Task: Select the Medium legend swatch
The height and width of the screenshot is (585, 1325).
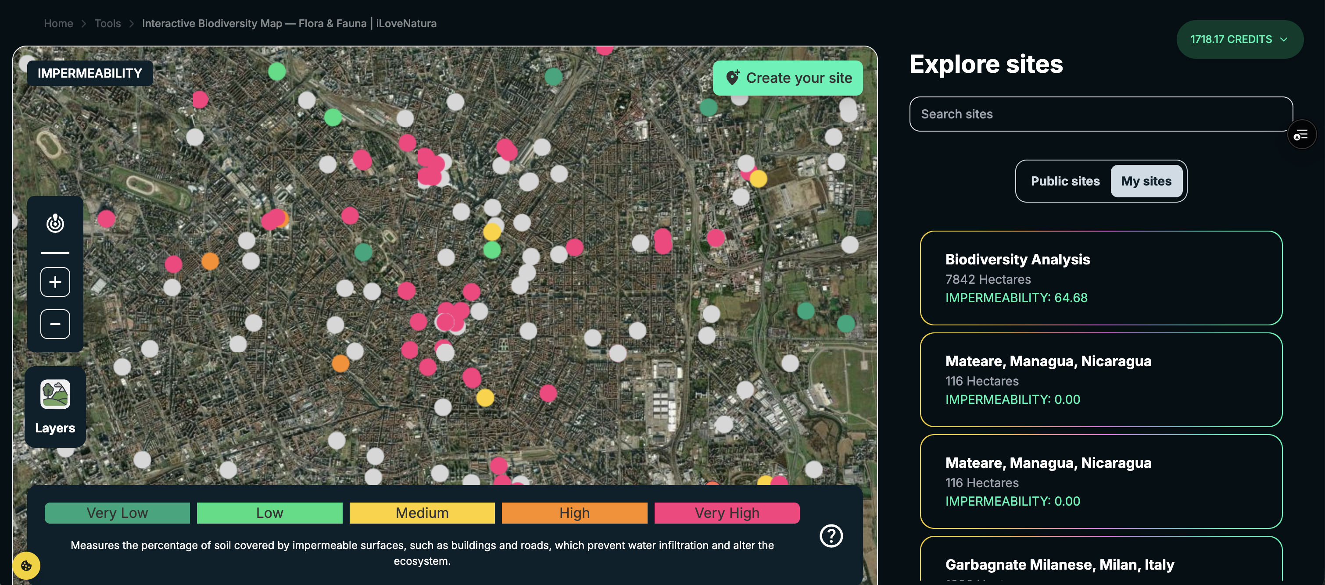Action: [422, 513]
